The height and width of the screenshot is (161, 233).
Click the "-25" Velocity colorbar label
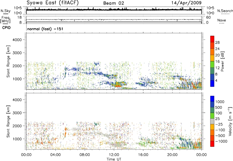click(x=219, y=124)
